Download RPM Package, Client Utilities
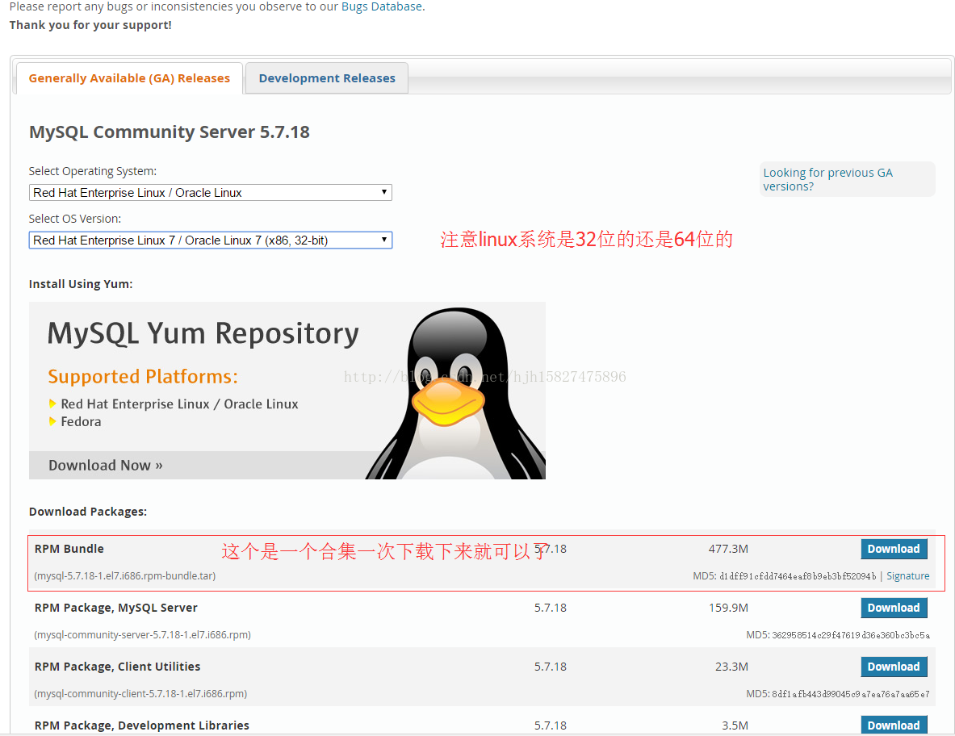Image resolution: width=955 pixels, height=736 pixels. click(894, 667)
